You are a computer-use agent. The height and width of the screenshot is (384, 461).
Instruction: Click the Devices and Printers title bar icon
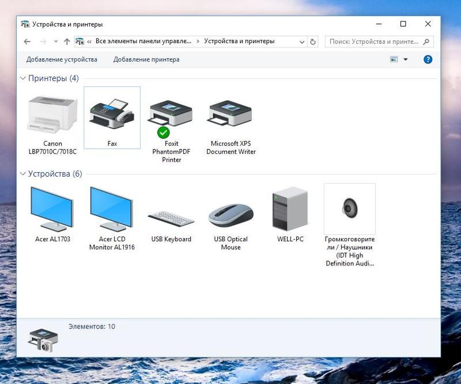tap(25, 24)
